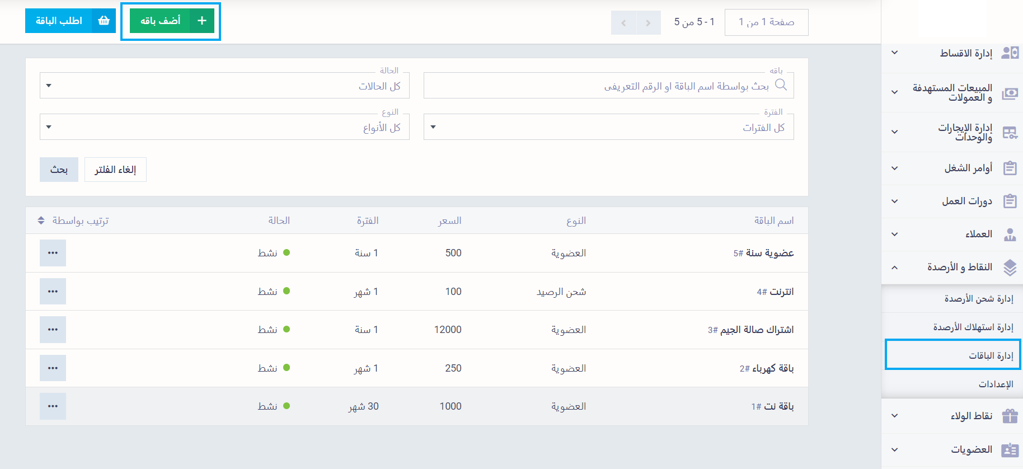Click the memberships ID card icon
1023x469 pixels.
(1010, 450)
